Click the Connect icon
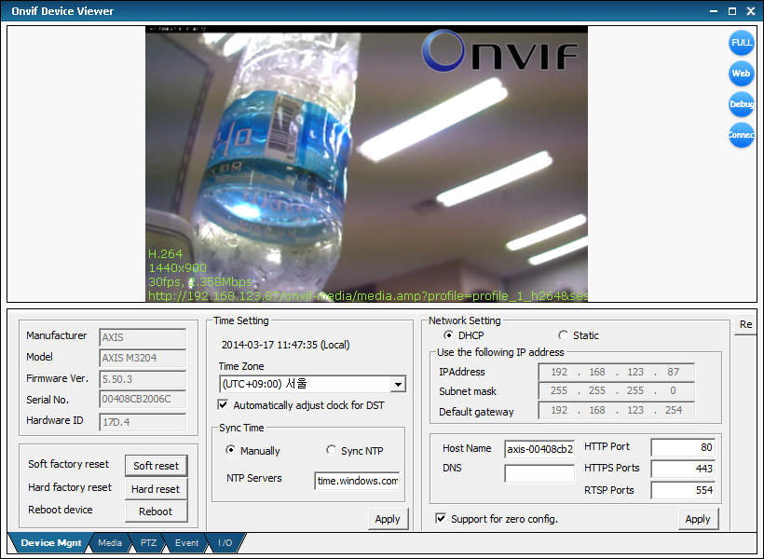 click(741, 135)
